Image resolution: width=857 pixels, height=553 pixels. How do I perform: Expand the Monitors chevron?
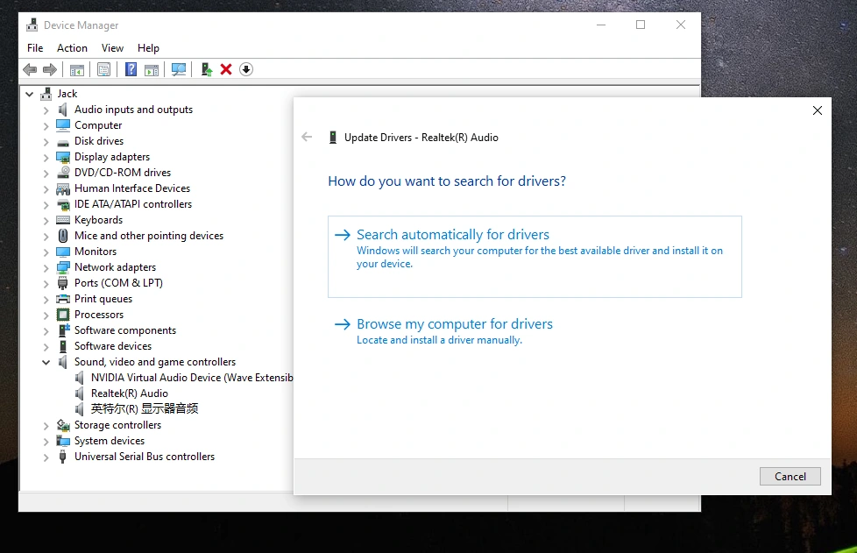click(46, 252)
